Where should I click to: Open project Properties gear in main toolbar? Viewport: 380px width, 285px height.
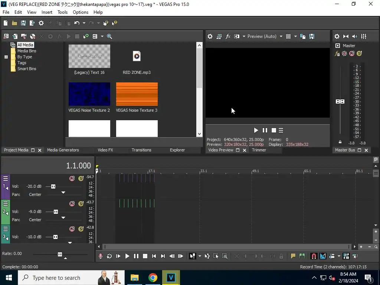41,23
